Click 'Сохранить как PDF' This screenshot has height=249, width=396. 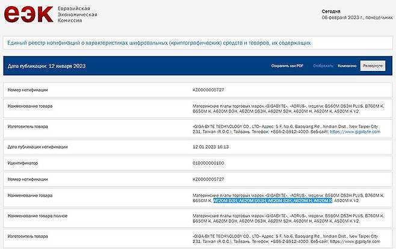[287, 66]
